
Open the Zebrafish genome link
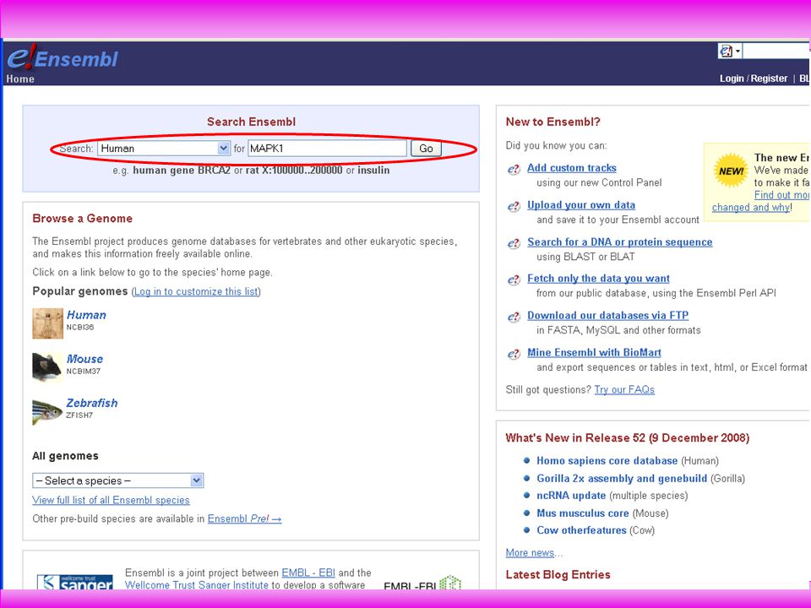pyautogui.click(x=92, y=403)
